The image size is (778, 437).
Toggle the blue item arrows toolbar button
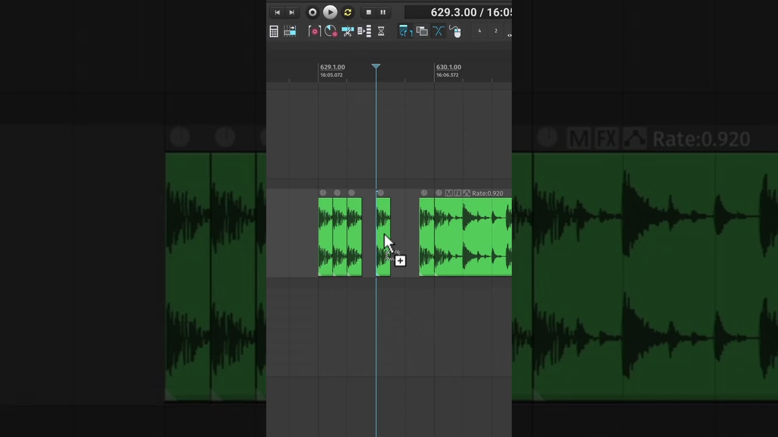pos(405,32)
